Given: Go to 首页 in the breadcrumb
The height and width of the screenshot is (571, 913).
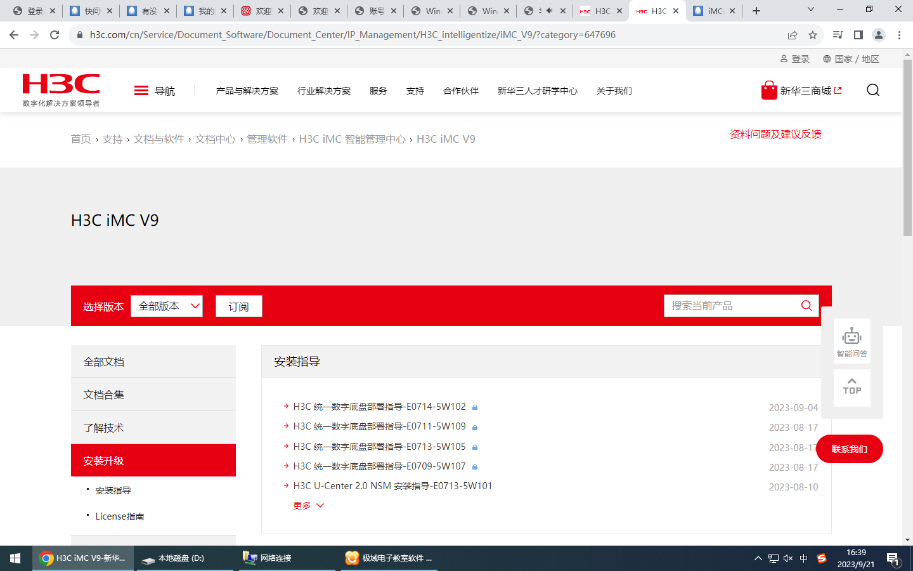Looking at the screenshot, I should tap(81, 139).
